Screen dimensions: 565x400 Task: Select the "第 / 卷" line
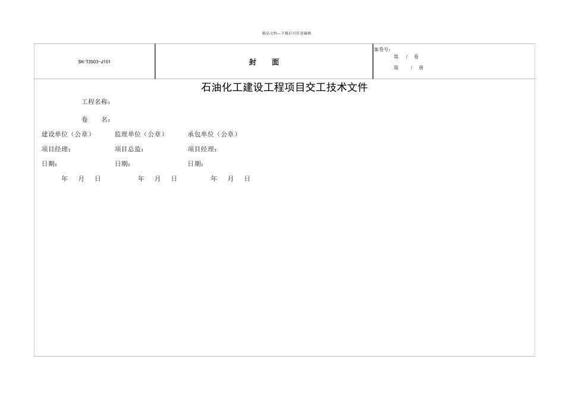pyautogui.click(x=406, y=57)
